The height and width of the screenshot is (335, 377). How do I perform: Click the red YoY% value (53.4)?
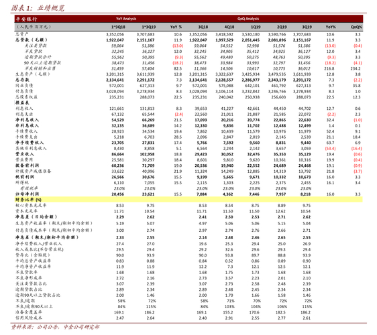(330, 149)
